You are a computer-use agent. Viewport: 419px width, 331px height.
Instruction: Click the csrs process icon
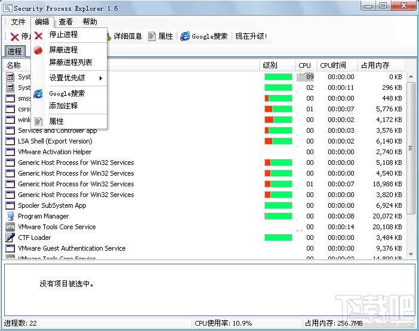point(10,109)
